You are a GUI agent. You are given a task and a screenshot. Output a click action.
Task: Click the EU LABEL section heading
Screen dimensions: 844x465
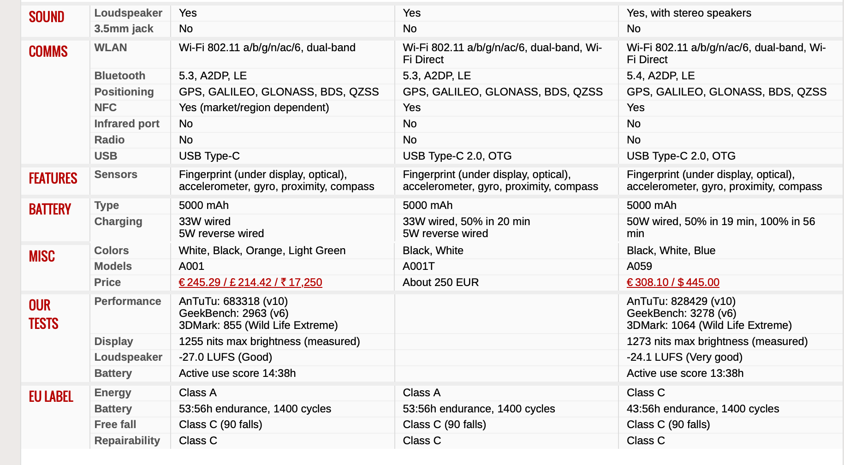point(51,397)
